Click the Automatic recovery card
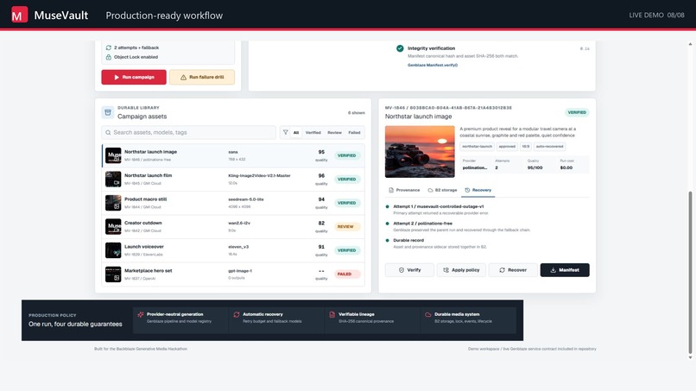Image resolution: width=696 pixels, height=391 pixels. click(276, 320)
